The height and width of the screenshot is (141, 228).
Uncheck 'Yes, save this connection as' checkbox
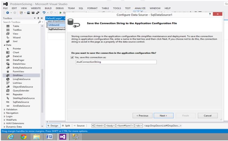coord(72,57)
